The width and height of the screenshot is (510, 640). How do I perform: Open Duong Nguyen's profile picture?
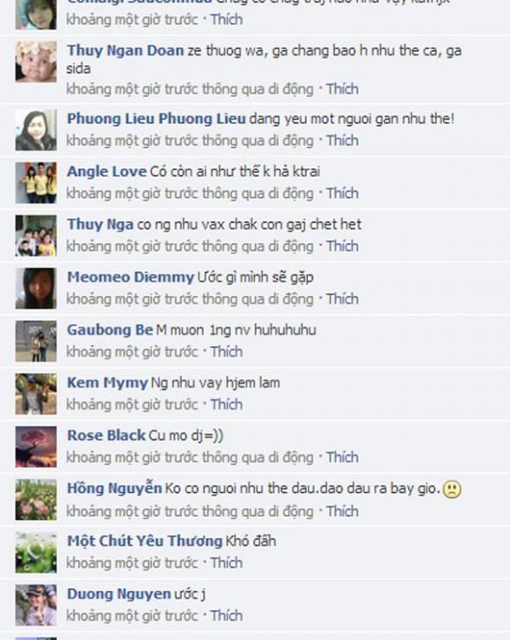tap(36, 605)
